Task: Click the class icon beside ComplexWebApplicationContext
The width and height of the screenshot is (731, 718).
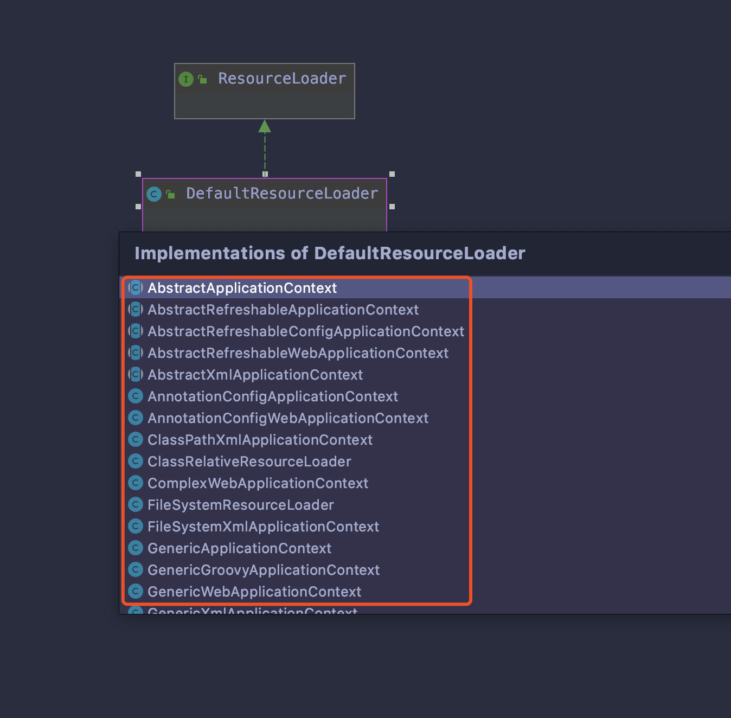Action: point(135,483)
